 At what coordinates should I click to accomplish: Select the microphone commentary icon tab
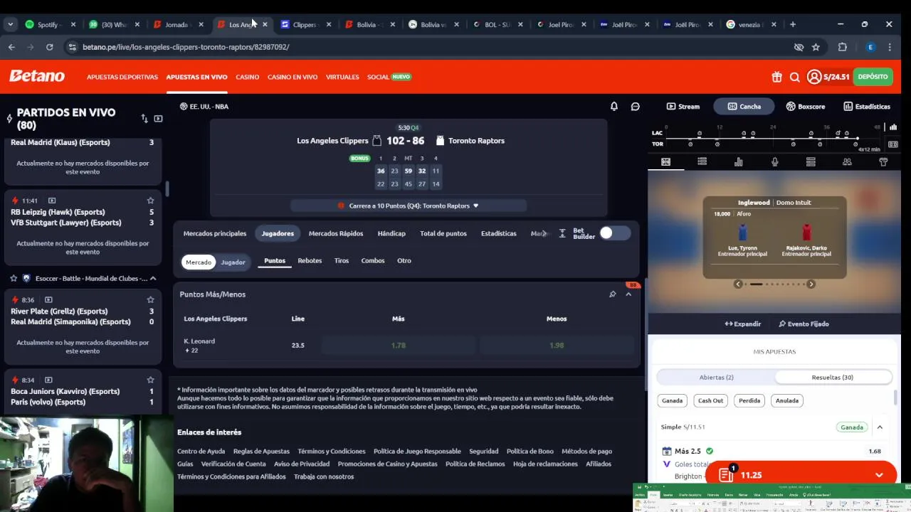pyautogui.click(x=775, y=162)
